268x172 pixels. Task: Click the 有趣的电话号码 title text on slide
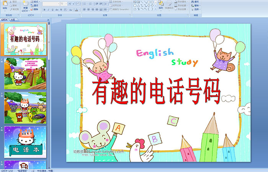coord(156,91)
